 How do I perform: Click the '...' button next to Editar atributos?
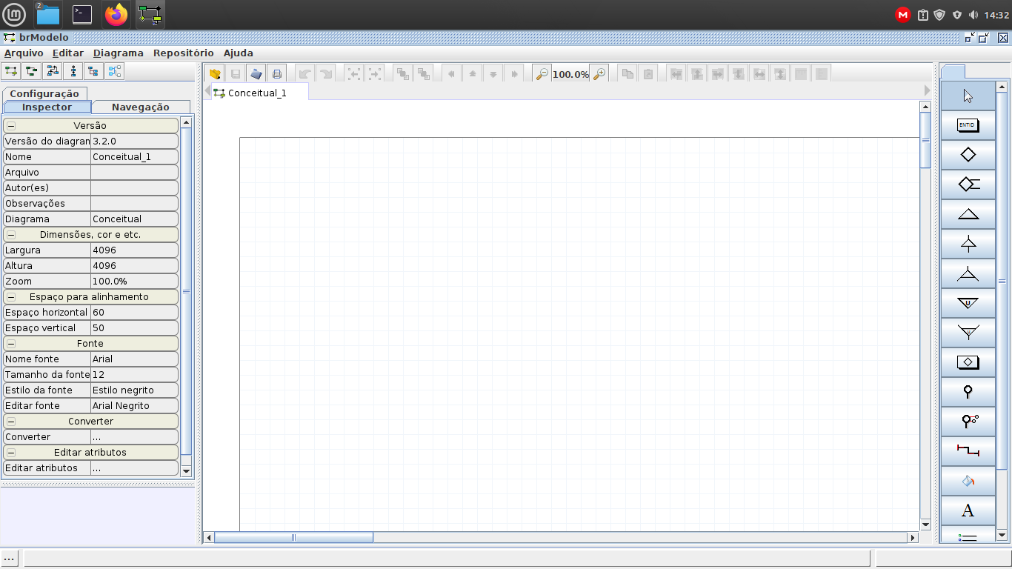coord(134,468)
